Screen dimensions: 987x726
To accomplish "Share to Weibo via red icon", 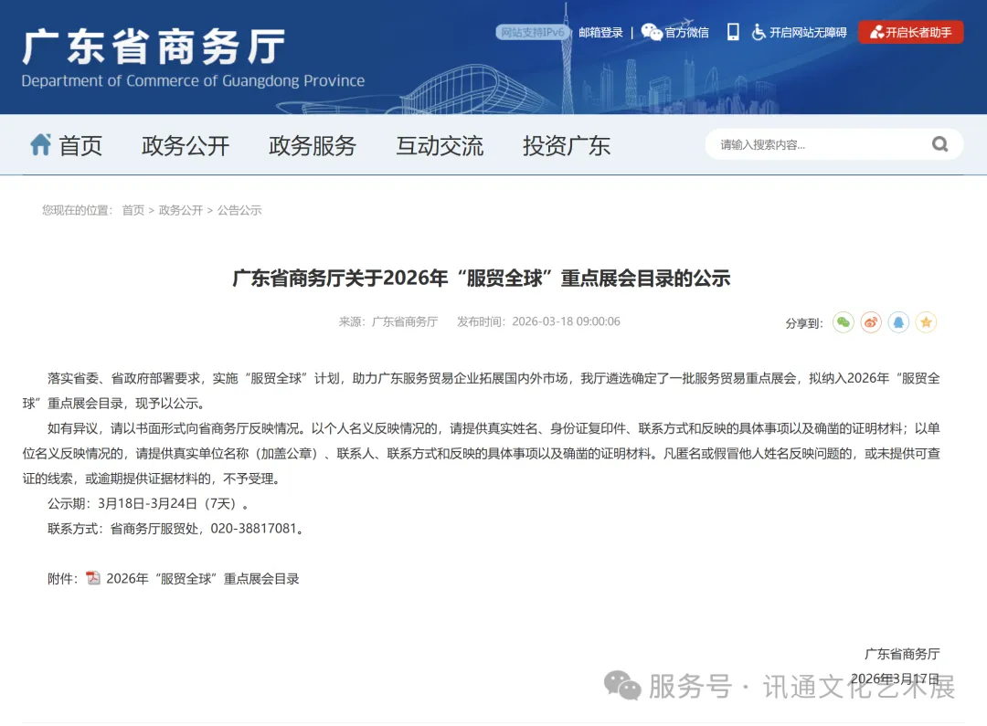I will (871, 322).
